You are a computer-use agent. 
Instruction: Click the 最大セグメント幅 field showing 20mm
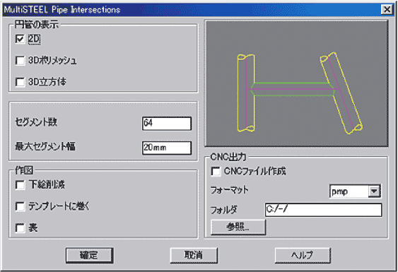click(167, 148)
